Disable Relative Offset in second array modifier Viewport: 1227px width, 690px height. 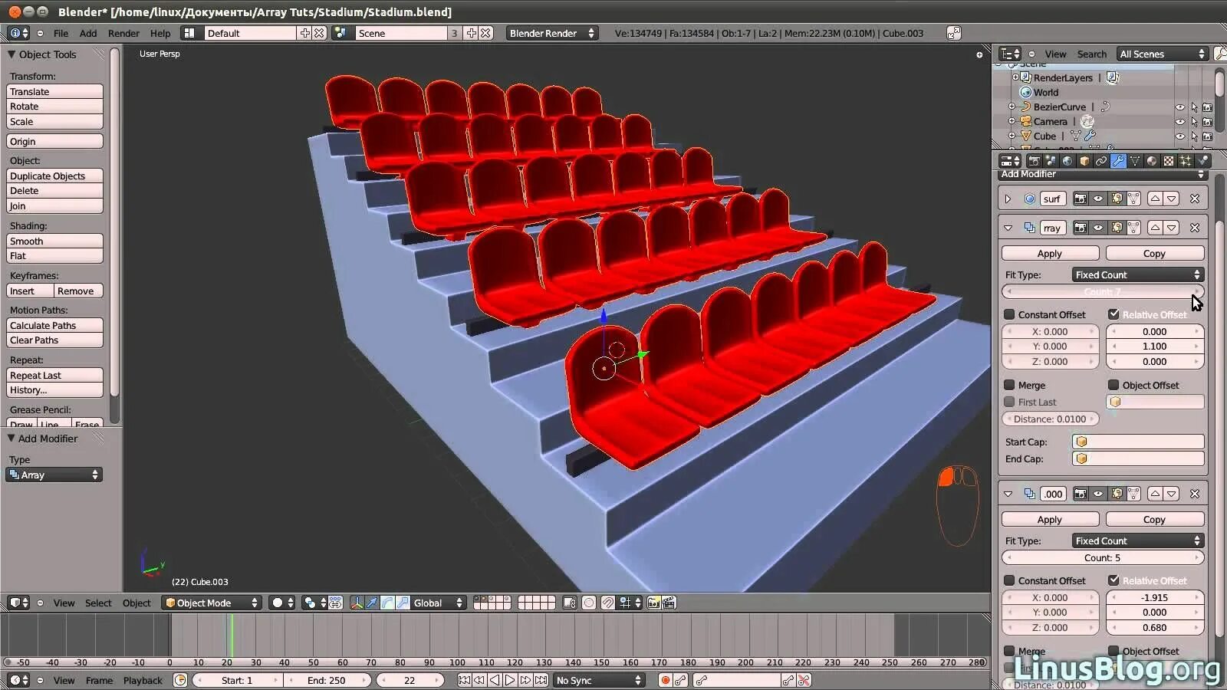click(x=1114, y=580)
